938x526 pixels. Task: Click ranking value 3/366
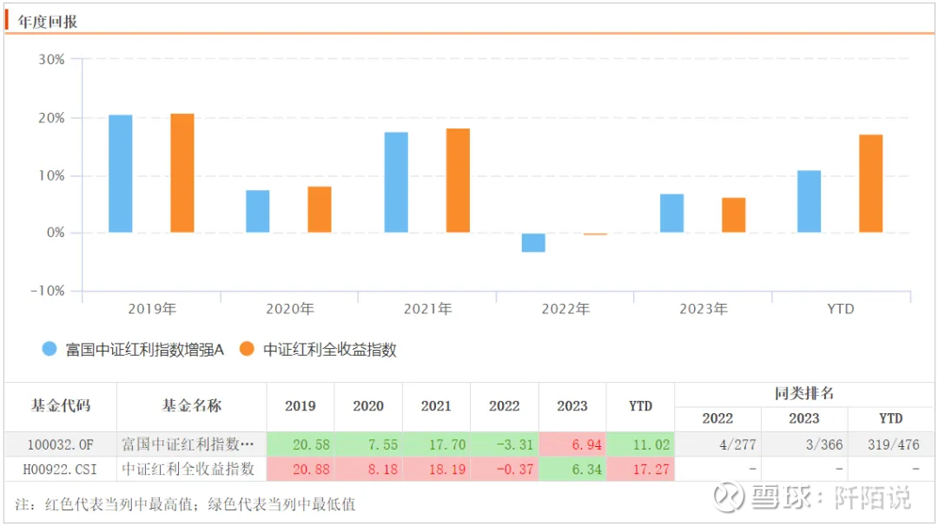click(824, 444)
